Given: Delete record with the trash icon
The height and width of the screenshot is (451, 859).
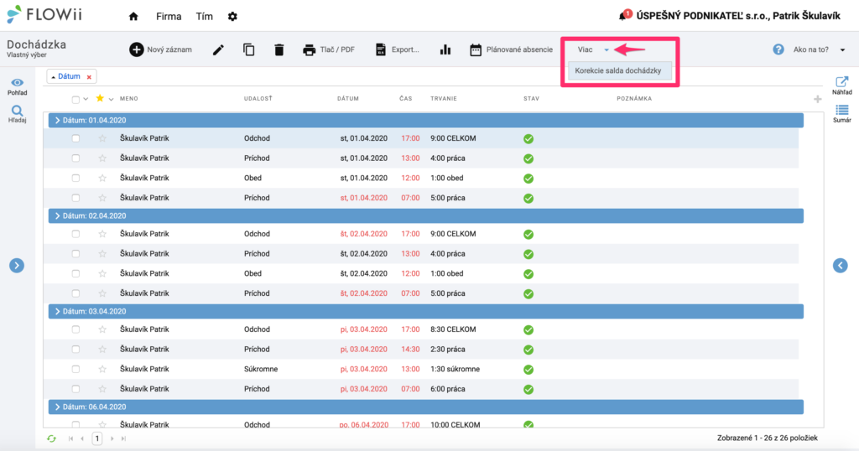Looking at the screenshot, I should pos(279,49).
